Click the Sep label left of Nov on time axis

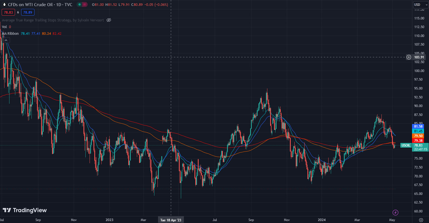(x=38, y=220)
